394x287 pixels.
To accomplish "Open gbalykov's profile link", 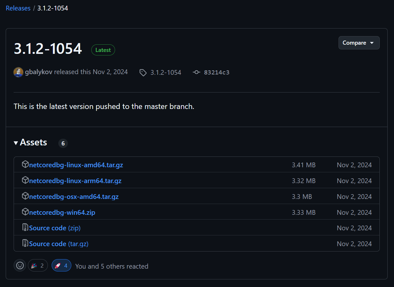I will pos(39,72).
